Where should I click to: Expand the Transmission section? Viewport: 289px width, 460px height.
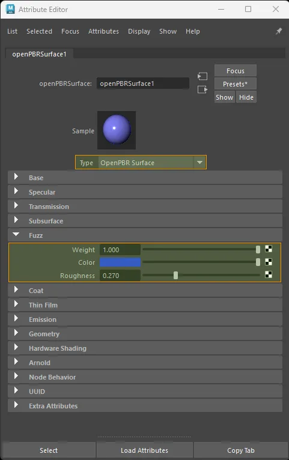pos(145,206)
